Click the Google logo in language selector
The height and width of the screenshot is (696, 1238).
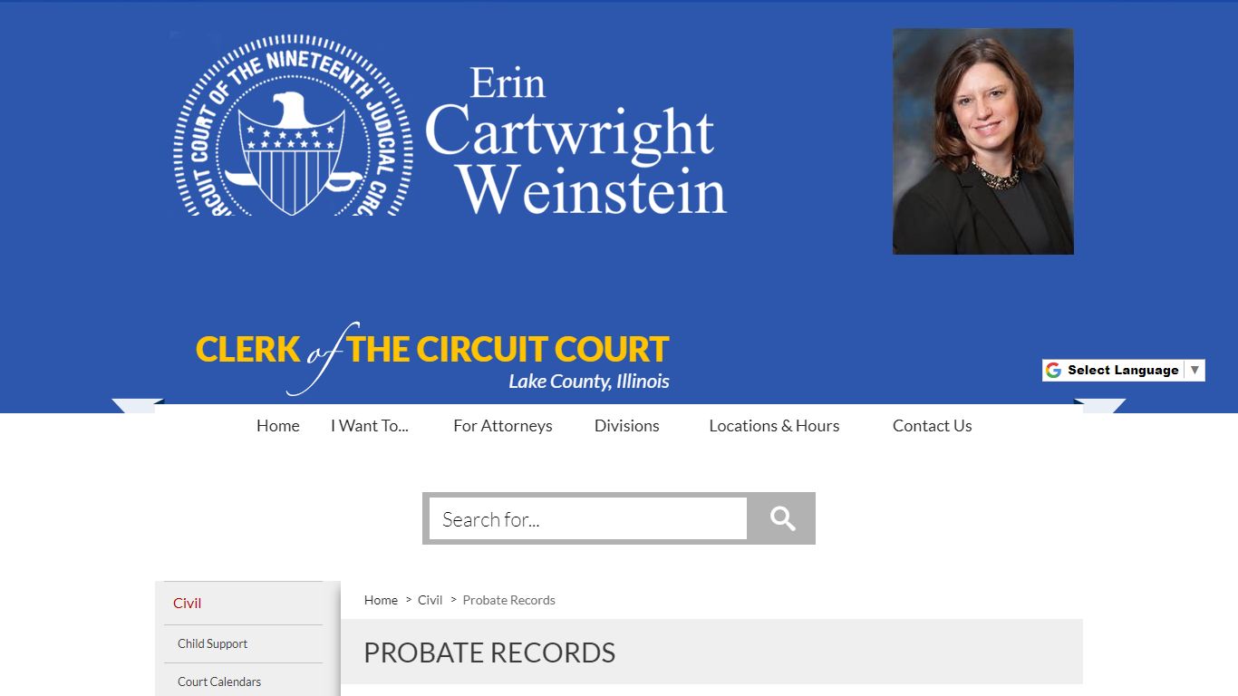click(x=1053, y=370)
